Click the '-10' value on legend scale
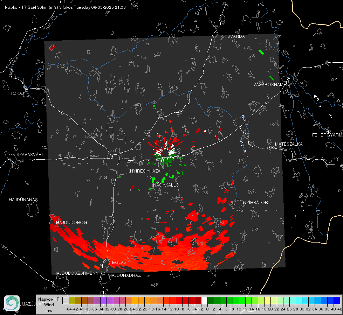 (x=176, y=309)
